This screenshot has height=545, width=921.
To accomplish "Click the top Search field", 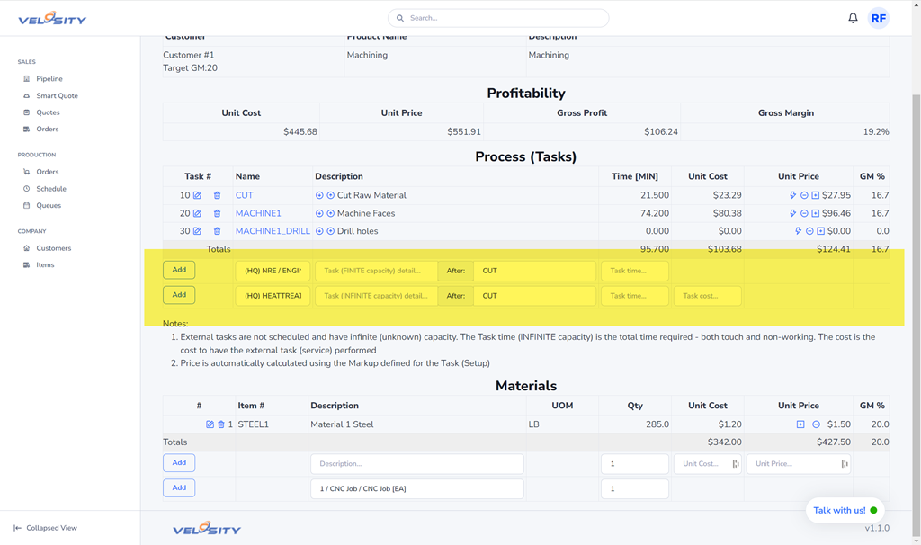I will [498, 18].
